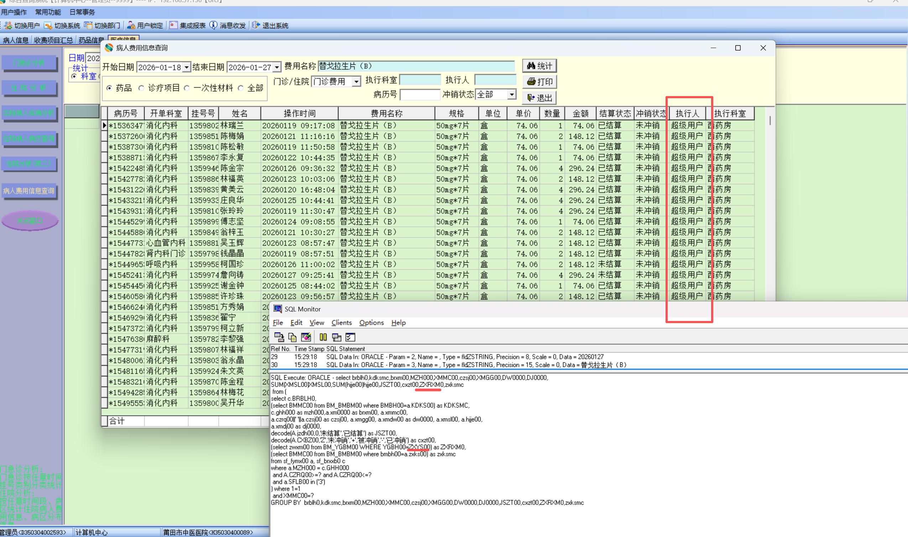Open the Clients menu in SQL Monitor

point(341,322)
